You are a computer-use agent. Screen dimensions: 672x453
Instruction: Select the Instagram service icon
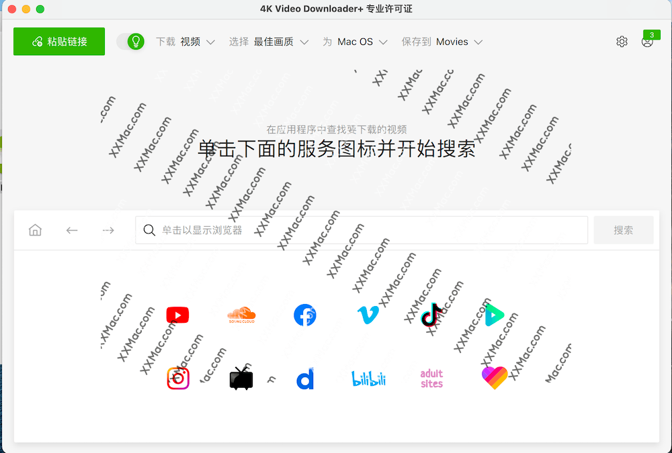[x=177, y=378]
